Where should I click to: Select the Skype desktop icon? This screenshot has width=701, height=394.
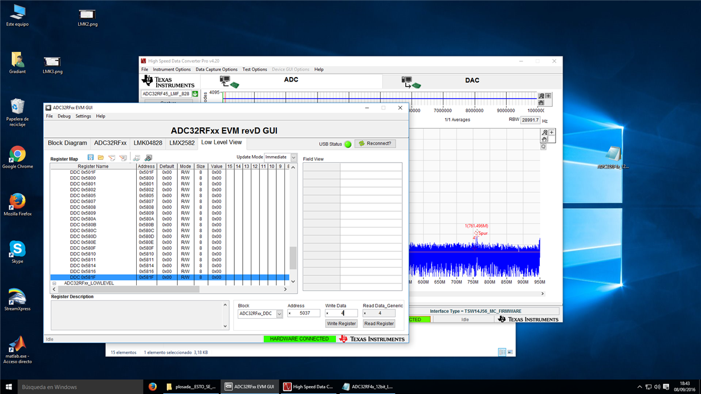[x=18, y=253]
